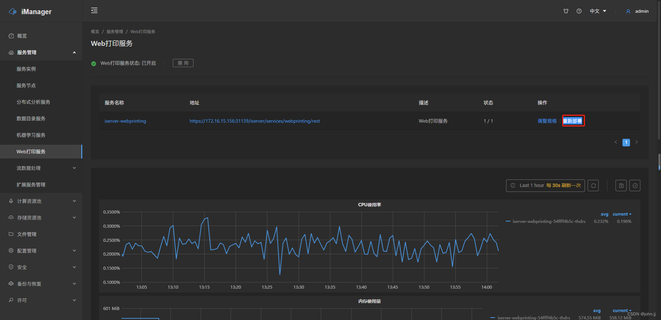Open the help question mark icon
Image resolution: width=661 pixels, height=320 pixels.
click(x=579, y=11)
